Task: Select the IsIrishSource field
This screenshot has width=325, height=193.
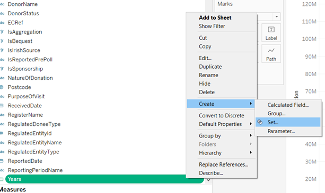Action: [24, 50]
